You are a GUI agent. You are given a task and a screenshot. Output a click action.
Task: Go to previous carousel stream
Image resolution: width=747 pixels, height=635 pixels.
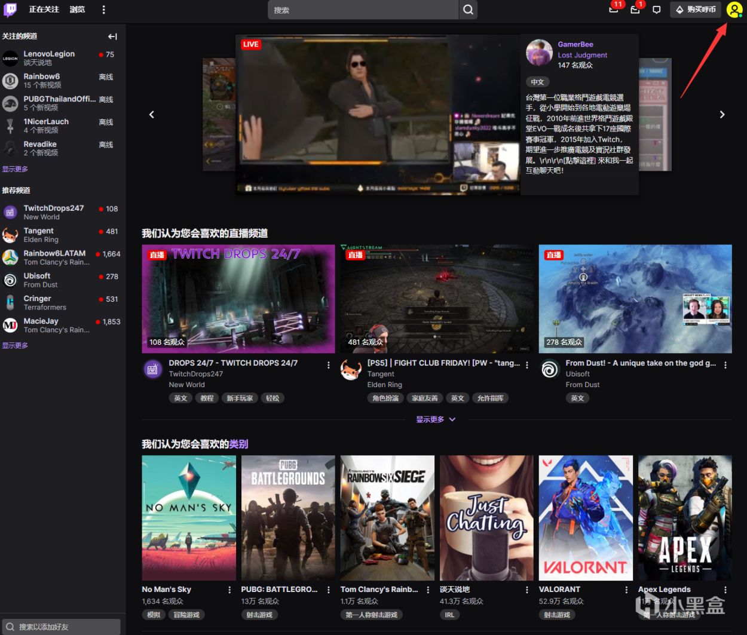pyautogui.click(x=152, y=114)
